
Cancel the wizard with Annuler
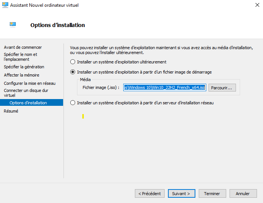[243, 194]
